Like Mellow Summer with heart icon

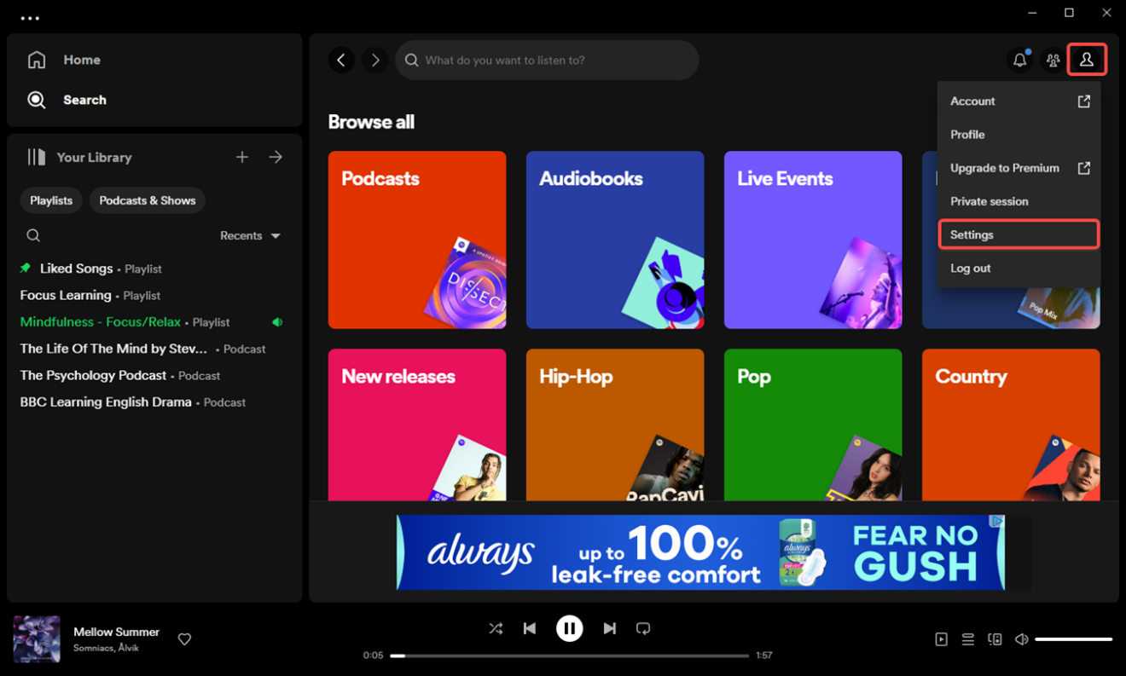click(184, 639)
